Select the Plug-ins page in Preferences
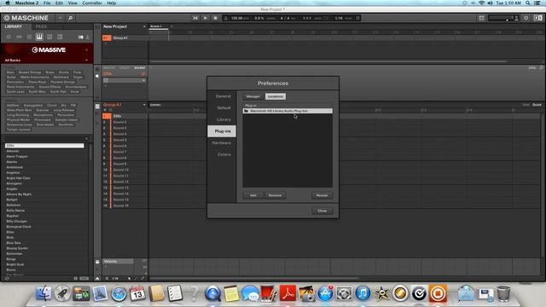 [222, 131]
